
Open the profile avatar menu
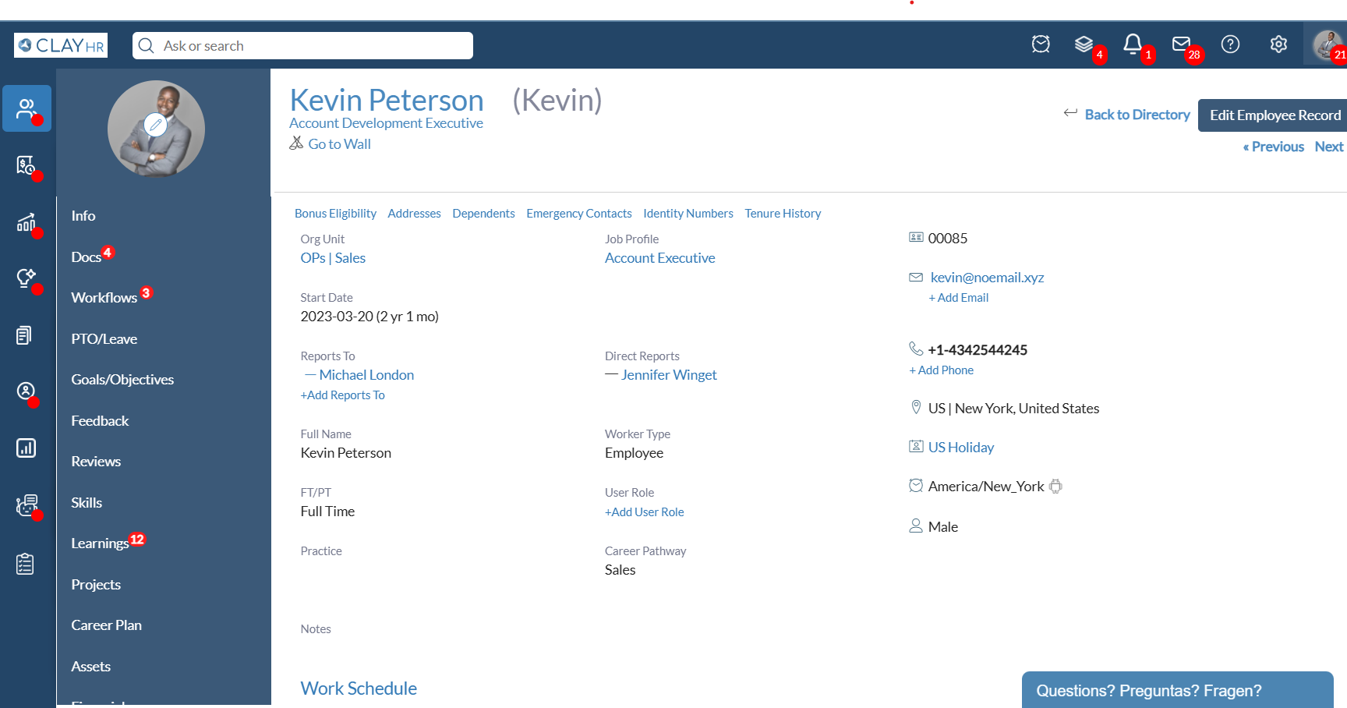[1328, 44]
